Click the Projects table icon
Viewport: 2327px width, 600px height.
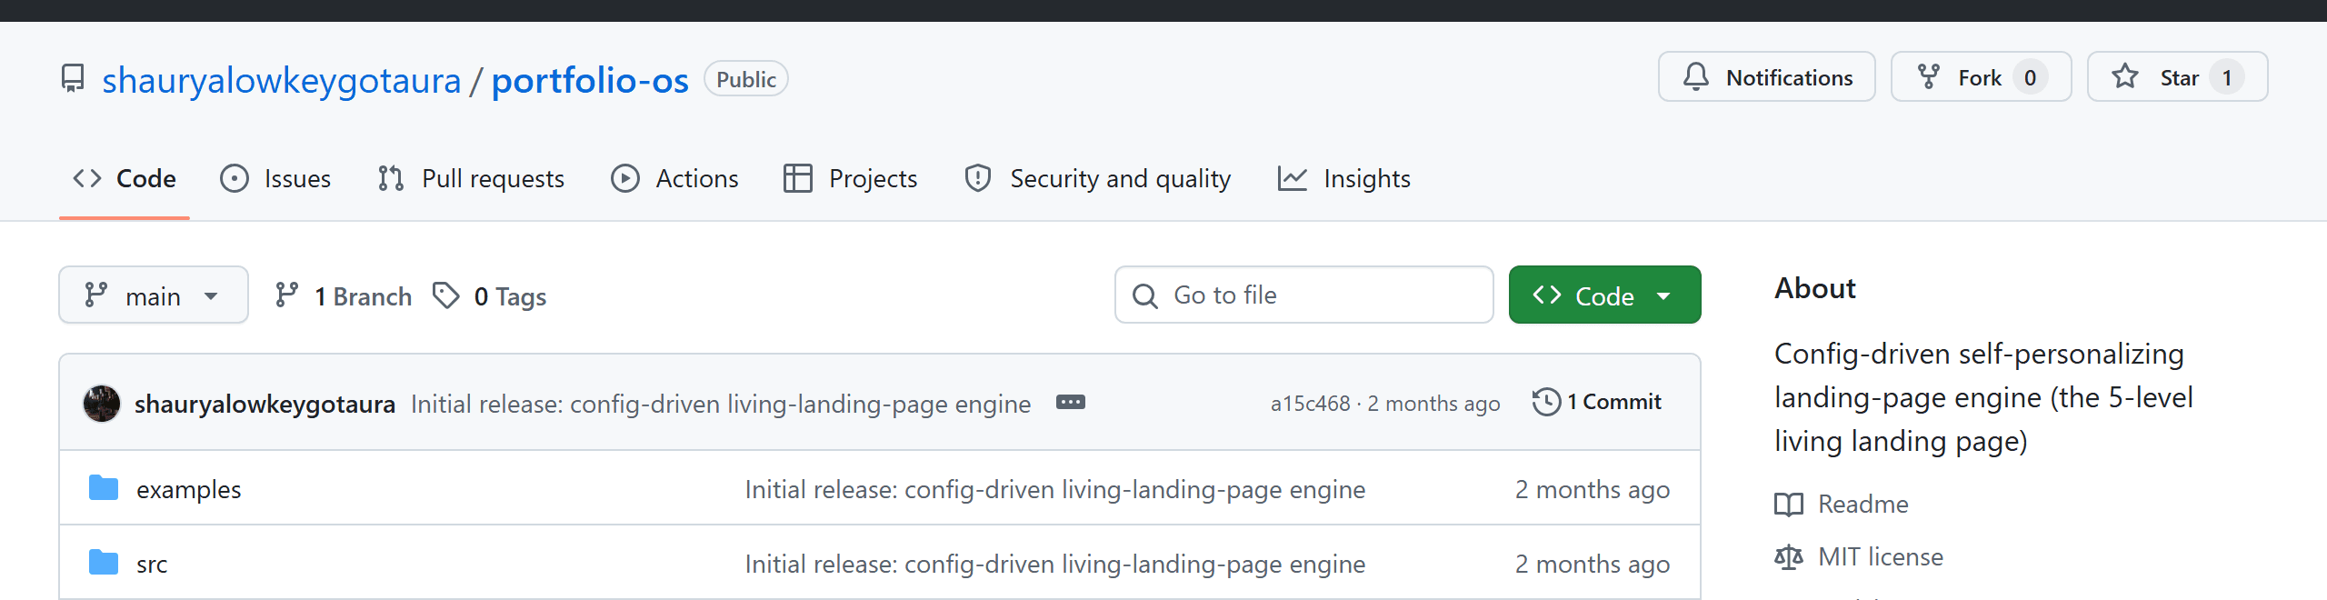tap(798, 178)
